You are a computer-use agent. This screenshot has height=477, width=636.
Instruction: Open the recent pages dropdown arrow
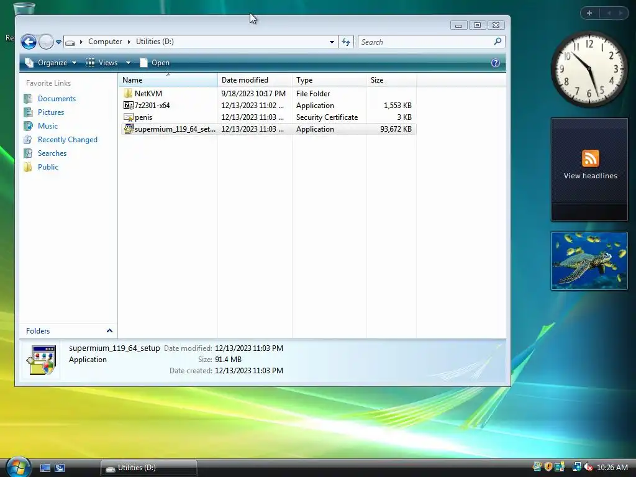coord(58,42)
